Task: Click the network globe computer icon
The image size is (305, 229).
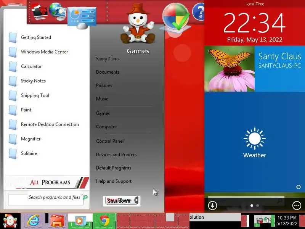Action: (57, 11)
